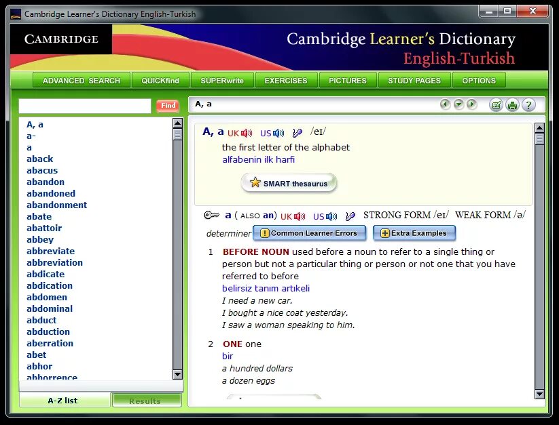Select 'abandoned' in the word list
This screenshot has width=559, height=425.
tap(51, 193)
